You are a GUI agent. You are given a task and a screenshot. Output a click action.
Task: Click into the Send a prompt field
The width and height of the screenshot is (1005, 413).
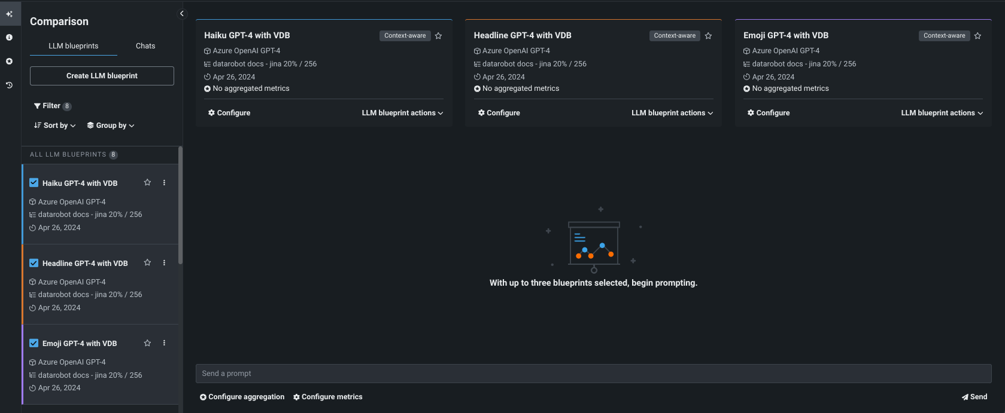[593, 374]
